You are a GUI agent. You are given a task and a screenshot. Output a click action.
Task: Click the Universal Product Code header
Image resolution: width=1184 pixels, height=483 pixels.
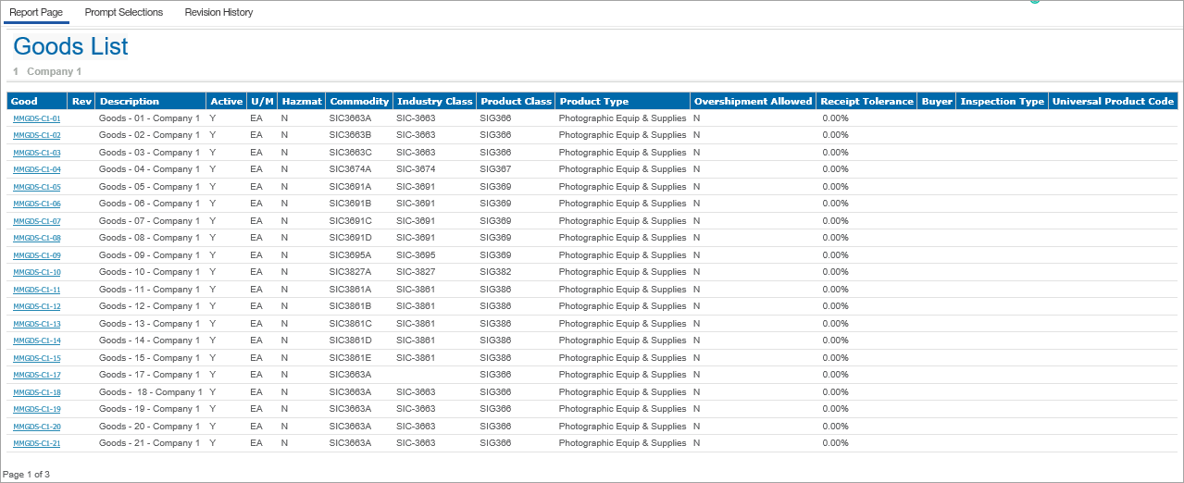pos(1114,102)
